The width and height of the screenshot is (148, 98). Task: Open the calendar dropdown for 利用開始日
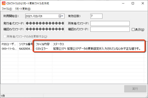(61, 16)
